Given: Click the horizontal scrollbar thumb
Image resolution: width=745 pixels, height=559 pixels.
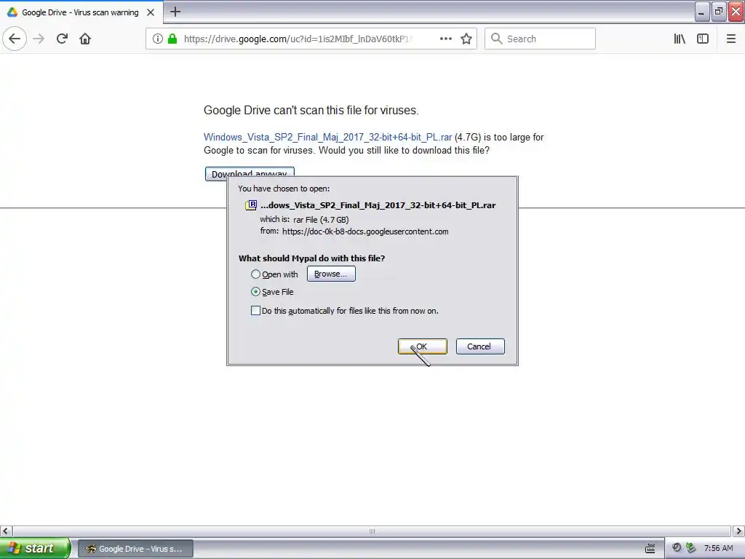Looking at the screenshot, I should (x=372, y=531).
